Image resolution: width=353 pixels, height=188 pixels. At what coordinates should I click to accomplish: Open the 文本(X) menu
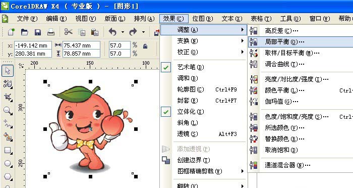[x=232, y=19]
